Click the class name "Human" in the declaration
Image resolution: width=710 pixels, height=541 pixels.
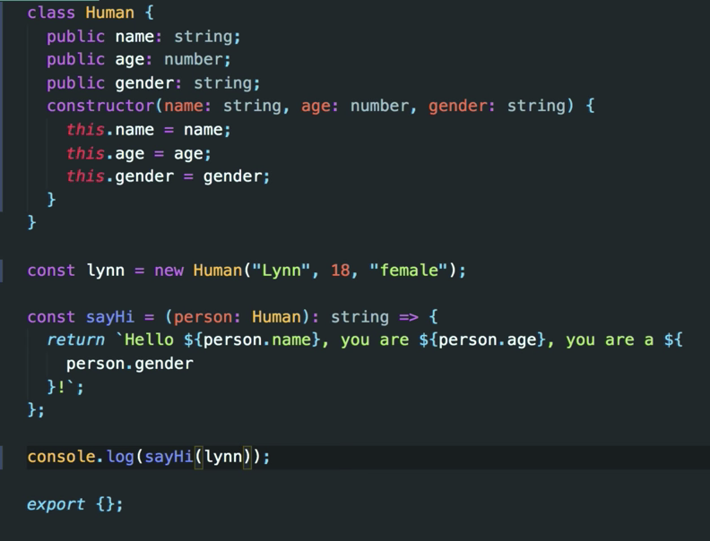click(110, 13)
